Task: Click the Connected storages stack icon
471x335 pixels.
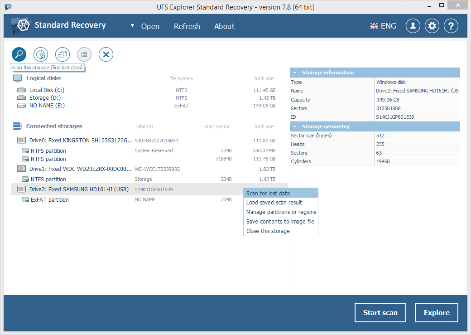Action: (x=17, y=126)
